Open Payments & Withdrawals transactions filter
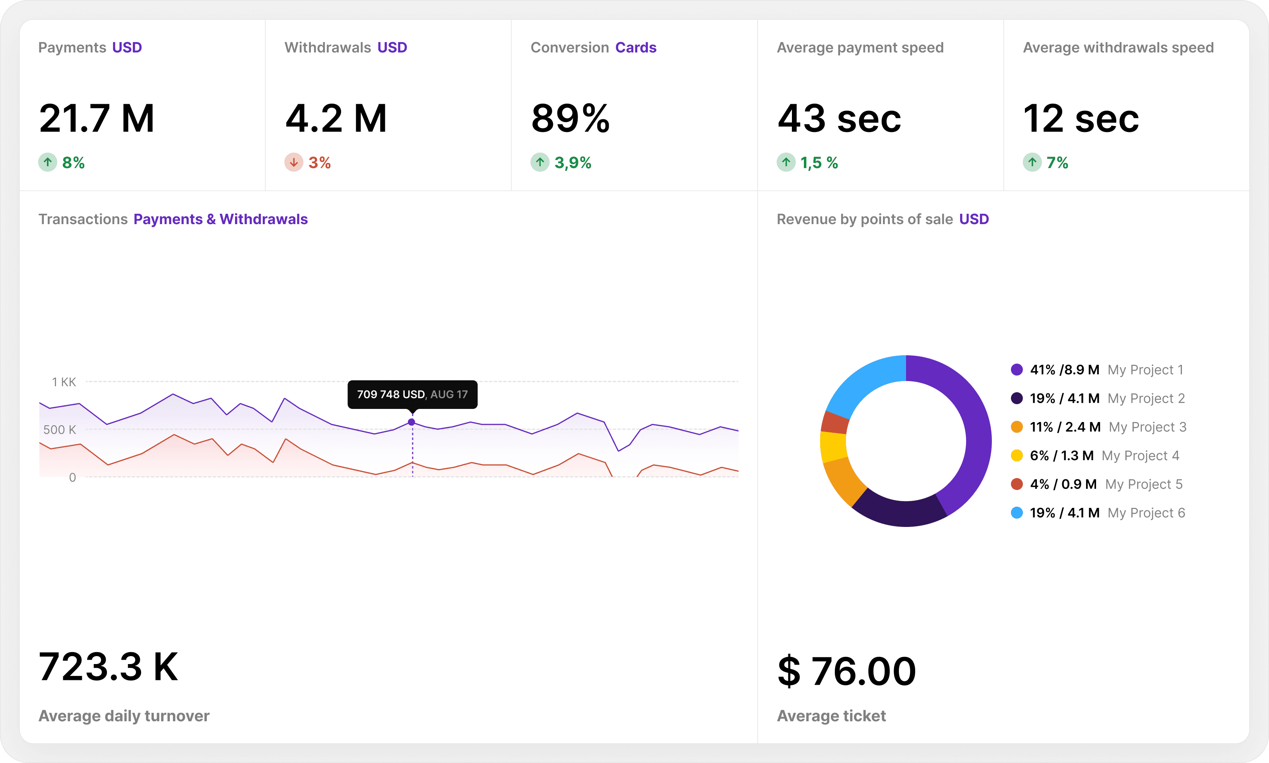The height and width of the screenshot is (763, 1269). point(221,219)
